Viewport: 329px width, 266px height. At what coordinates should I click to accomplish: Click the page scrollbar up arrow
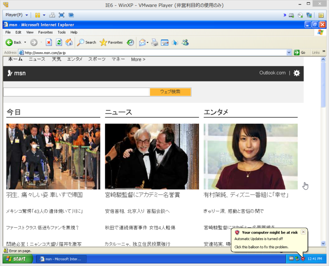click(x=323, y=59)
